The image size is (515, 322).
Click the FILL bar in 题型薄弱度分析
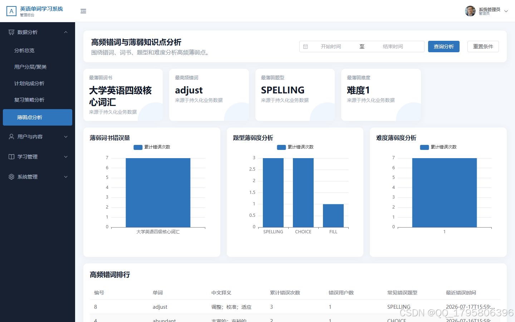(333, 216)
